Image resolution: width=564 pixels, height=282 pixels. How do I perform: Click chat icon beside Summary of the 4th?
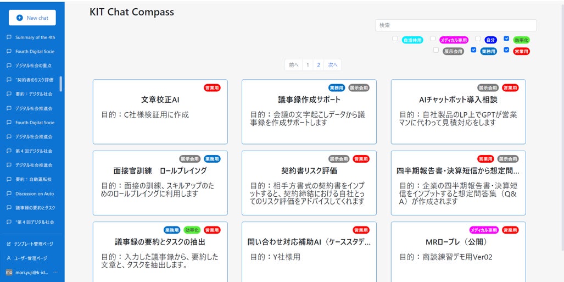click(9, 37)
